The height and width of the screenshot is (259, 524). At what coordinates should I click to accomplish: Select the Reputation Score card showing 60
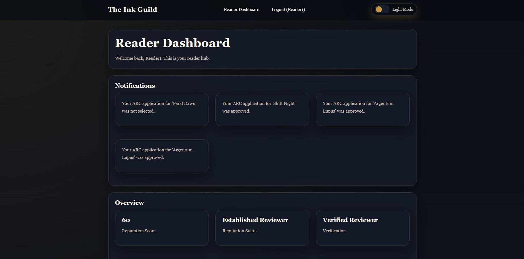[x=162, y=228]
